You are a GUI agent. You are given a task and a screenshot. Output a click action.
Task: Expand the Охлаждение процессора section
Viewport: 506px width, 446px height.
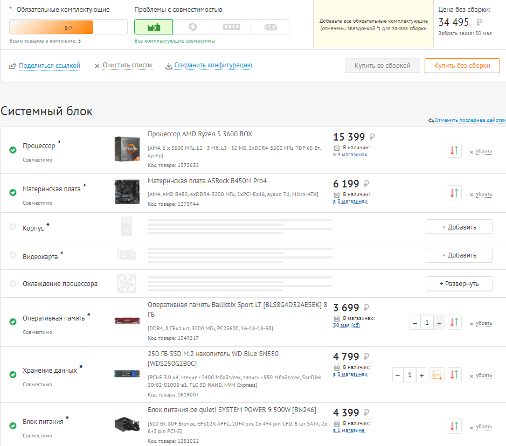[459, 283]
